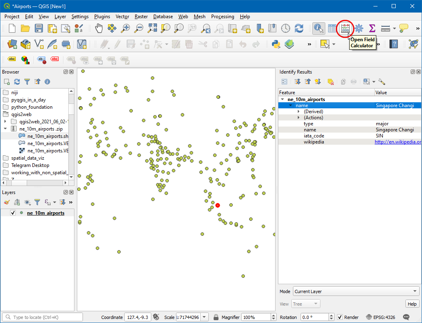The width and height of the screenshot is (422, 323).
Task: Refresh the Browser panel
Action: [x=17, y=82]
